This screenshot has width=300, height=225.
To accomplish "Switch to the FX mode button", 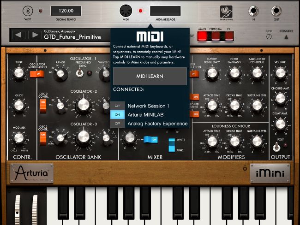I will 229,36.
